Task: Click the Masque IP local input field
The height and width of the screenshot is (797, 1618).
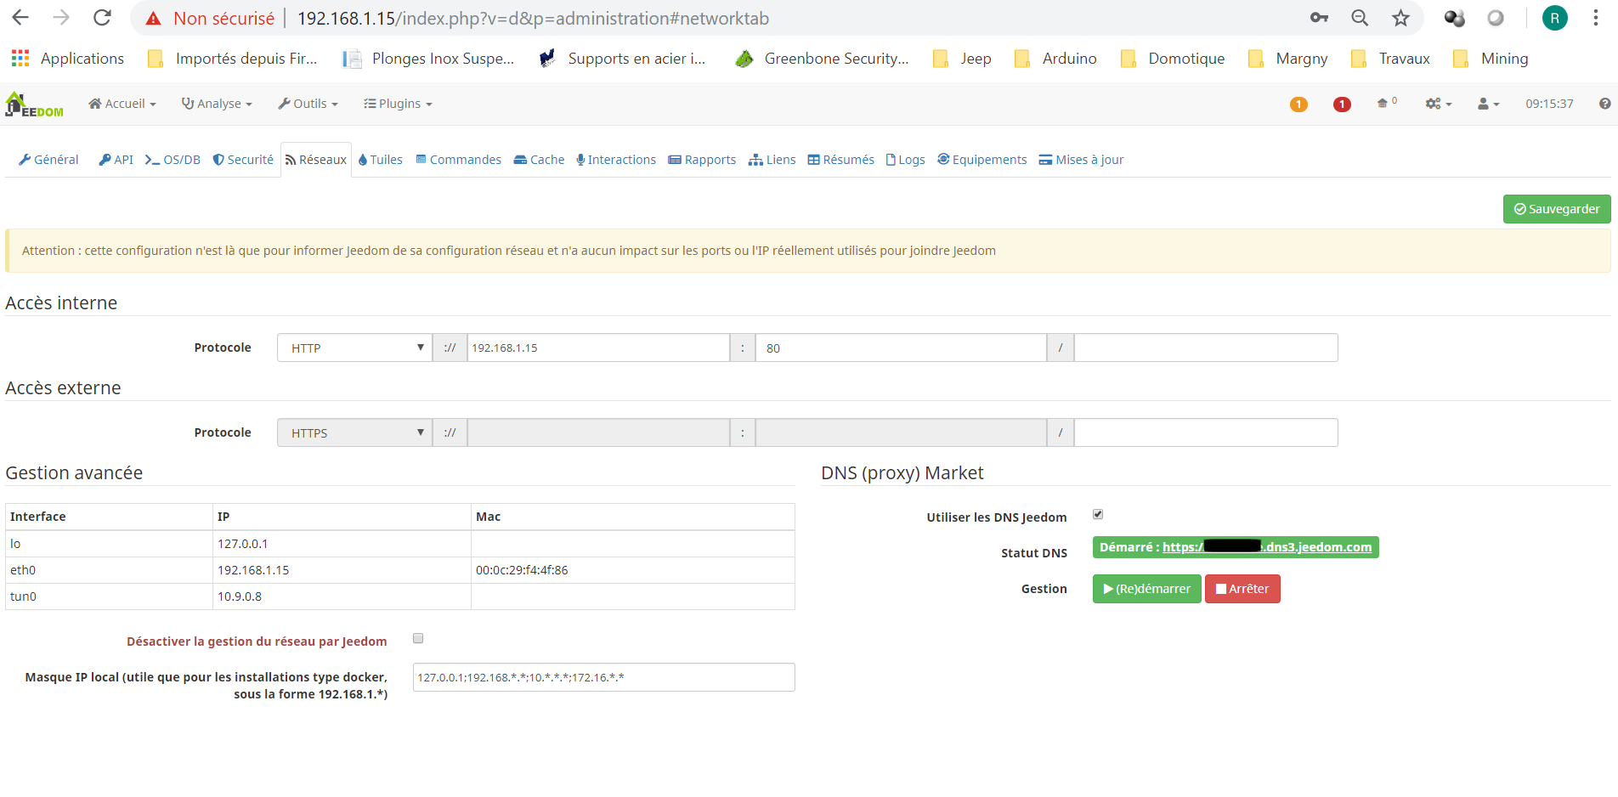Action: click(x=603, y=677)
